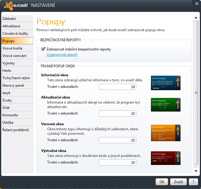Uncheck Zobrazovat měsíční bezpečnostní reporty
The width and height of the screenshot is (201, 189).
[43, 49]
